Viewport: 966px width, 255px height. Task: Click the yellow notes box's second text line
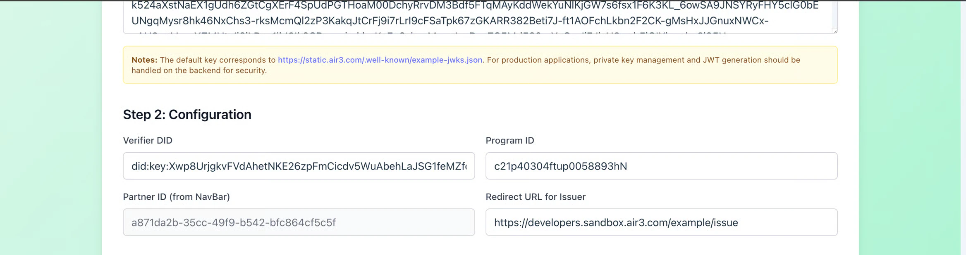199,71
